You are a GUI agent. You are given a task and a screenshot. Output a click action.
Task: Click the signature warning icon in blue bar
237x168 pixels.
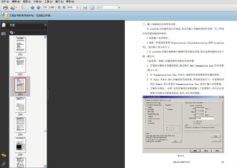pyautogui.click(x=5, y=15)
